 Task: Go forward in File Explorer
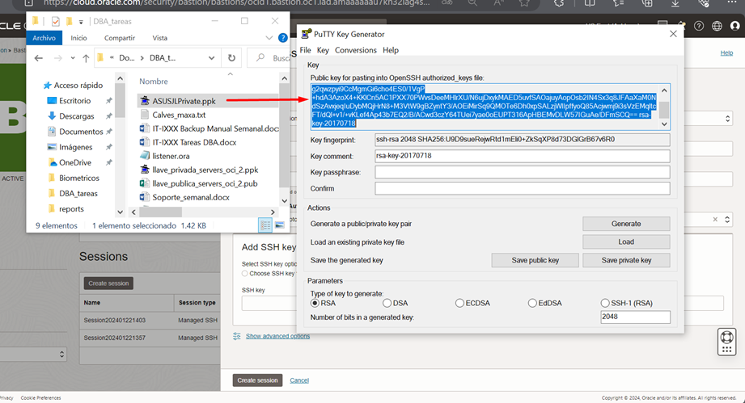click(x=57, y=58)
